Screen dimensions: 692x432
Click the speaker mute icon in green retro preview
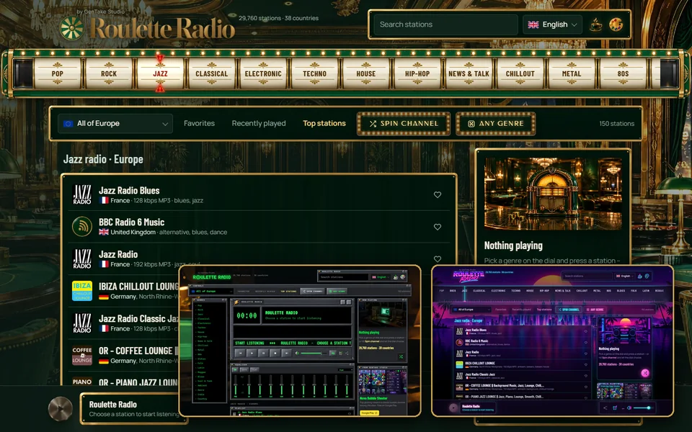point(297,353)
